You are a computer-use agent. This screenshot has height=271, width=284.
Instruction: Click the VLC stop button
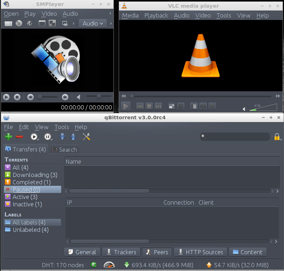point(149,106)
